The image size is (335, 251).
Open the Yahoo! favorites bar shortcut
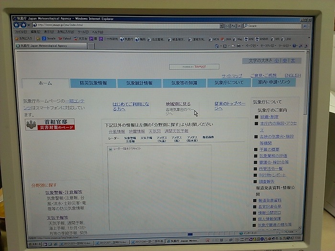click(65, 39)
